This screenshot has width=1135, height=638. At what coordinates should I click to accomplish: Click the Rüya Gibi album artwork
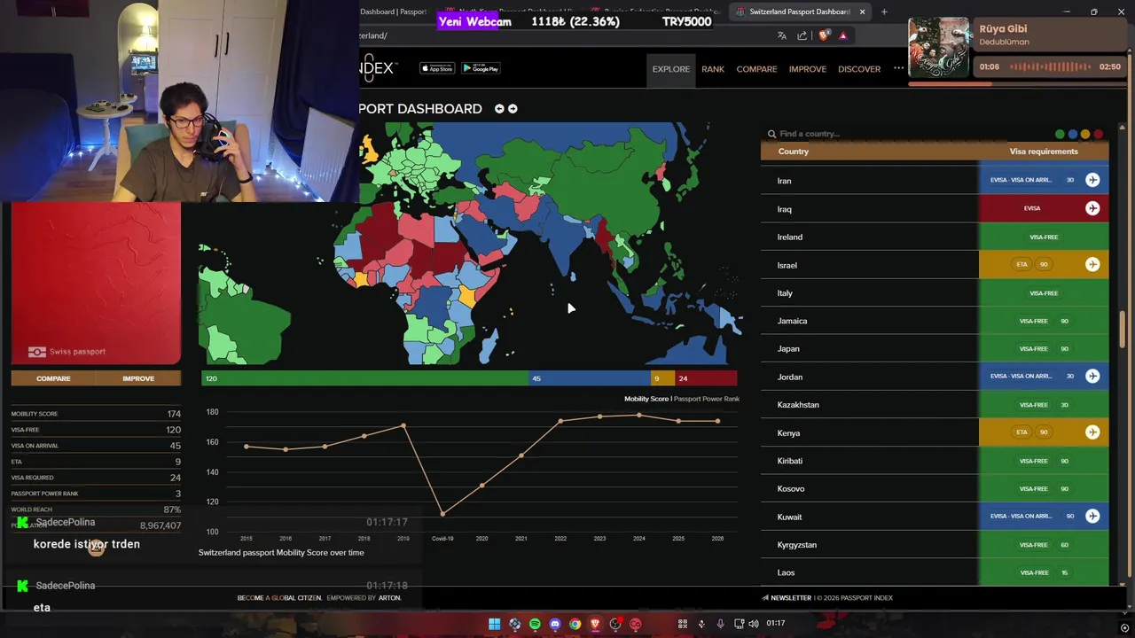pos(939,48)
